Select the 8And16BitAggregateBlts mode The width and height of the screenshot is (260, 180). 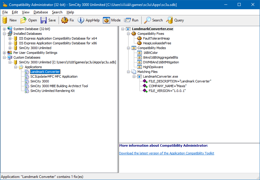click(x=161, y=57)
